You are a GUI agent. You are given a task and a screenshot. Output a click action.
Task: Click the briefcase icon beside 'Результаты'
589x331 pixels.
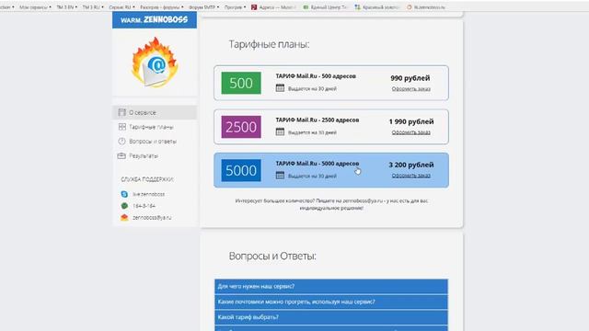(121, 155)
